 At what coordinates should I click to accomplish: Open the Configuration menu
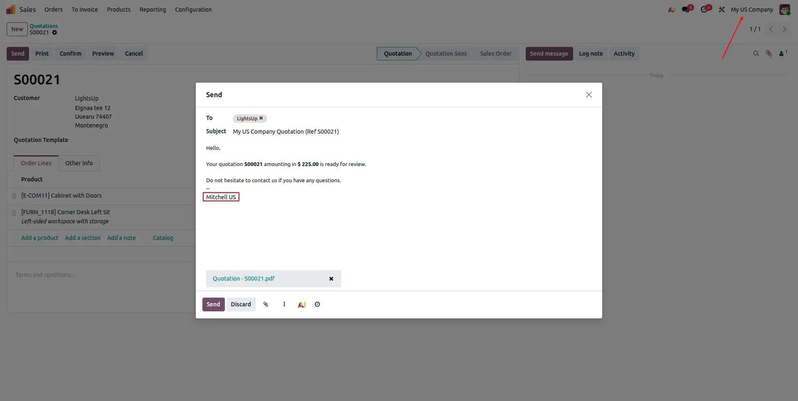[193, 10]
